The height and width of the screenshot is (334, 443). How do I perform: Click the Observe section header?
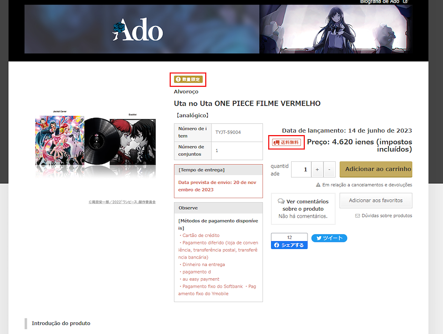pyautogui.click(x=218, y=208)
